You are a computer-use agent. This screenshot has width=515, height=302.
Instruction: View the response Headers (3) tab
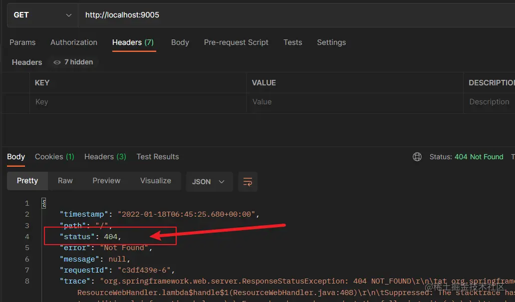(105, 157)
